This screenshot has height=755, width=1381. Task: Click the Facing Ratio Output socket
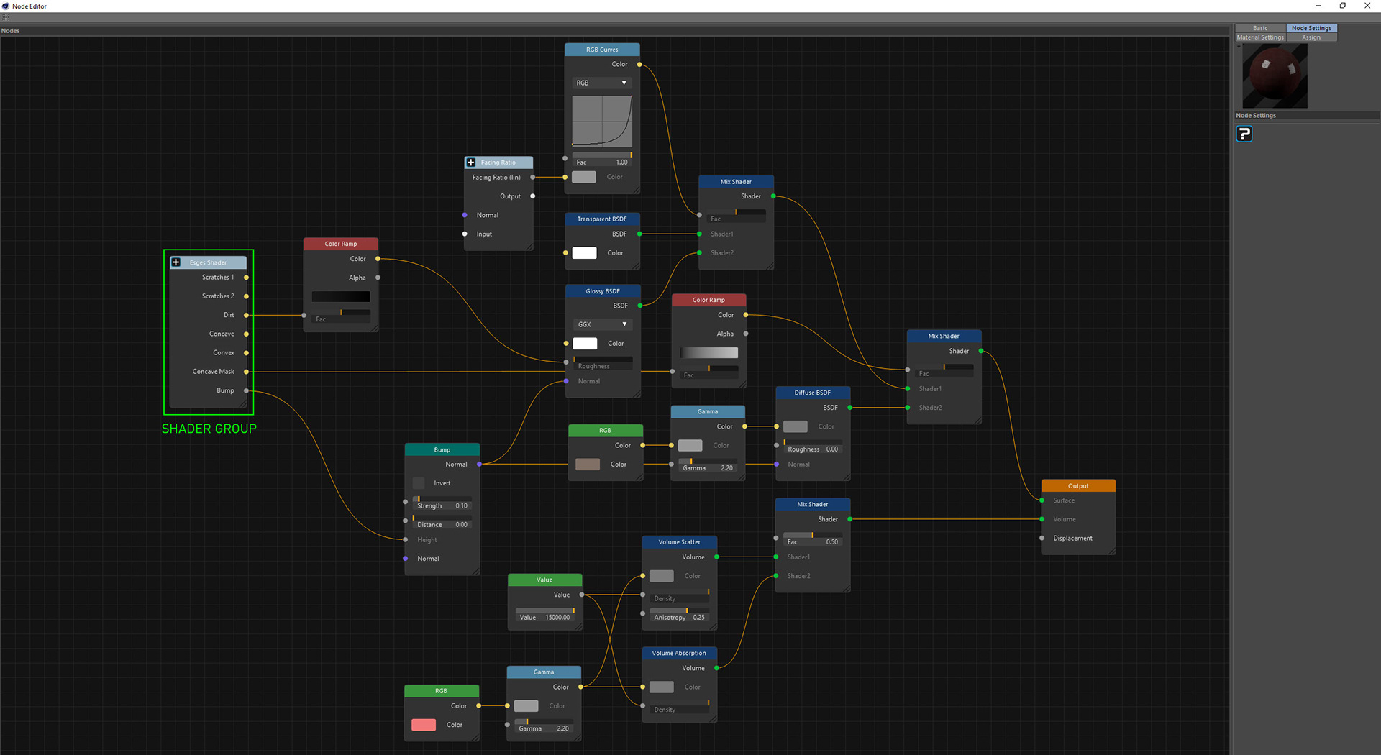[532, 196]
